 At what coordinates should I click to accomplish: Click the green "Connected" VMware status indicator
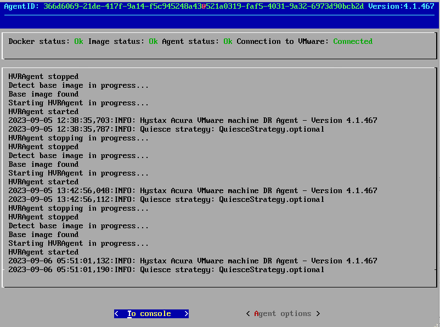[353, 41]
